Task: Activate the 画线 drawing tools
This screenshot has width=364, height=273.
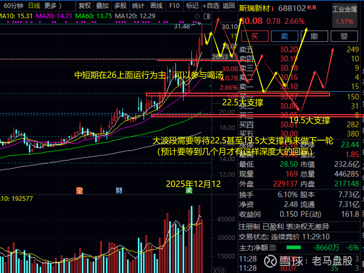Action: point(156,5)
